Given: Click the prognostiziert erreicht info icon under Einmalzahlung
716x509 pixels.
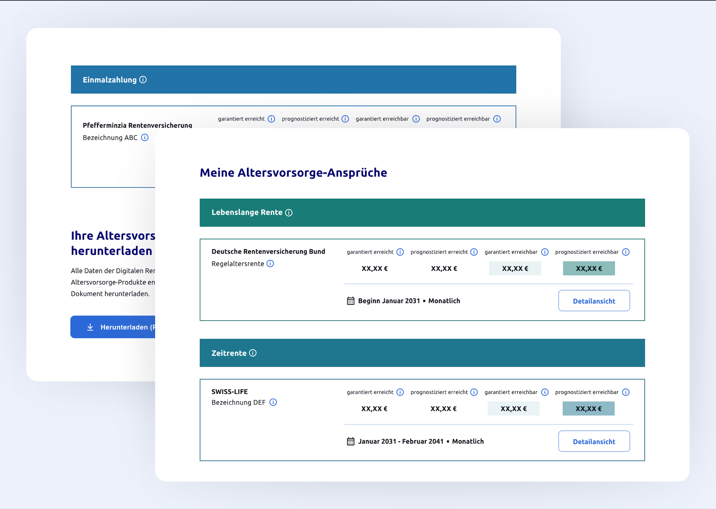Looking at the screenshot, I should point(345,119).
